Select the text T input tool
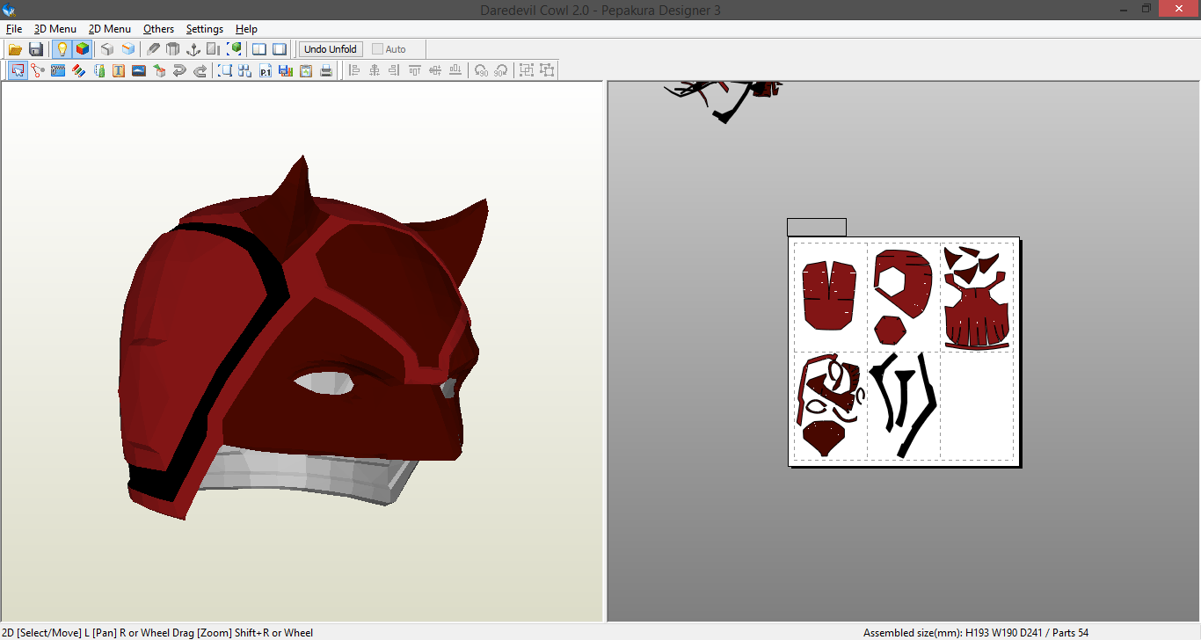The width and height of the screenshot is (1201, 640). [119, 70]
